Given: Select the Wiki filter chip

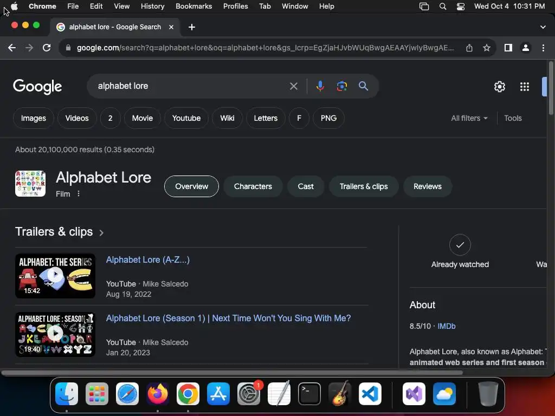Looking at the screenshot, I should click(227, 118).
